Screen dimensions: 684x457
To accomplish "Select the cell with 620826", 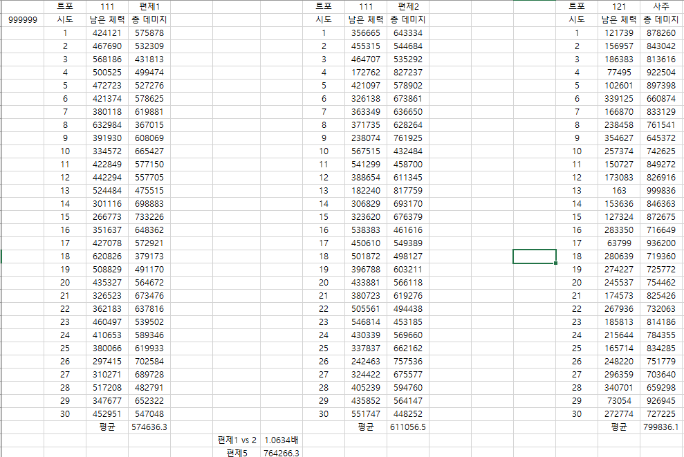I will pyautogui.click(x=107, y=256).
